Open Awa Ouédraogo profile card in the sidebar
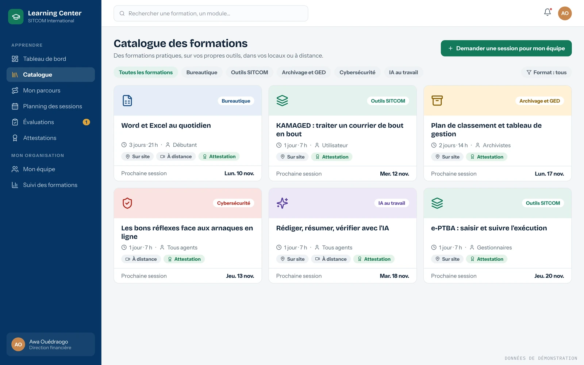The width and height of the screenshot is (584, 365). tap(51, 344)
